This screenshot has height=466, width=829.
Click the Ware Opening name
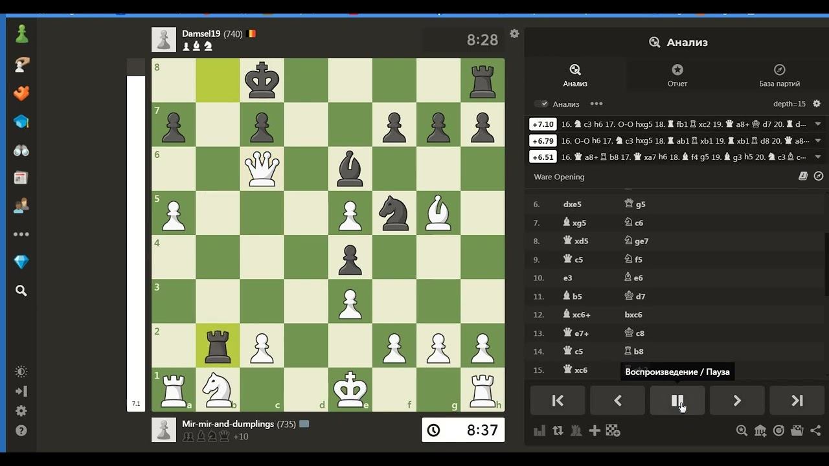pos(559,177)
